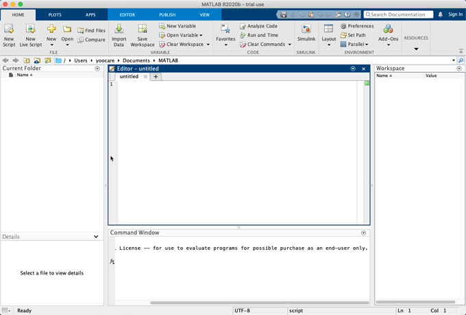Open the Parallel dropdown
The height and width of the screenshot is (315, 466).
click(x=354, y=45)
